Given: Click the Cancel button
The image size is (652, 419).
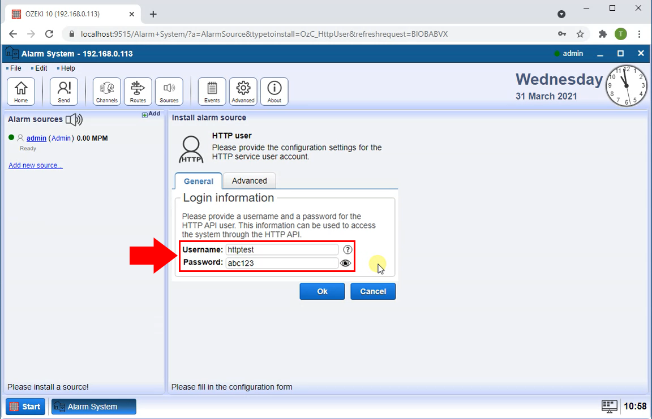Looking at the screenshot, I should click(x=373, y=292).
